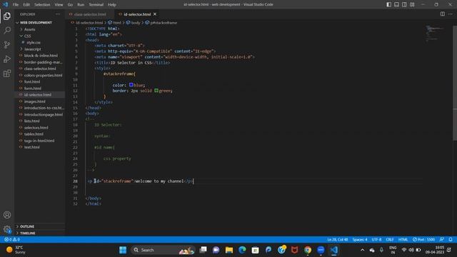Toggle the primary sidebar layout icon
The height and width of the screenshot is (257, 457).
click(388, 4)
